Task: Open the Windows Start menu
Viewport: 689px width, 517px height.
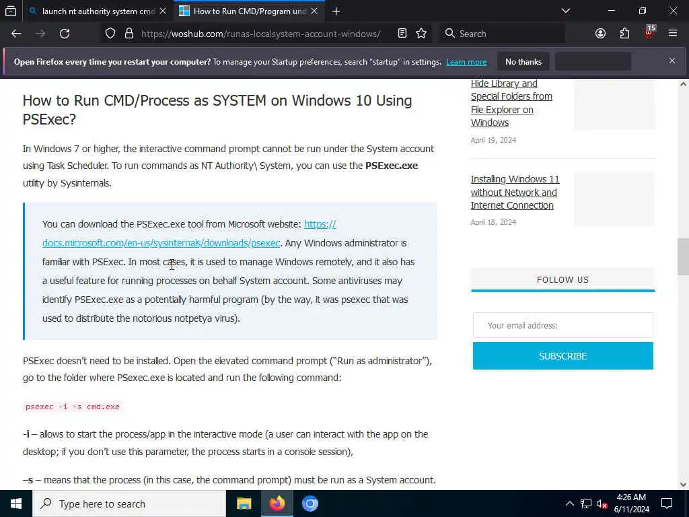Action: tap(16, 504)
